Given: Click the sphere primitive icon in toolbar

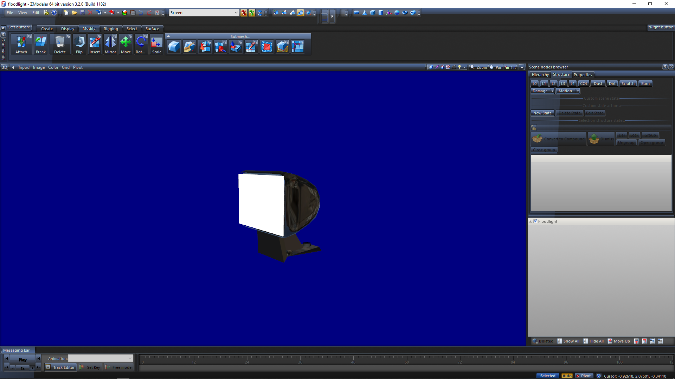Looking at the screenshot, I should (x=397, y=13).
